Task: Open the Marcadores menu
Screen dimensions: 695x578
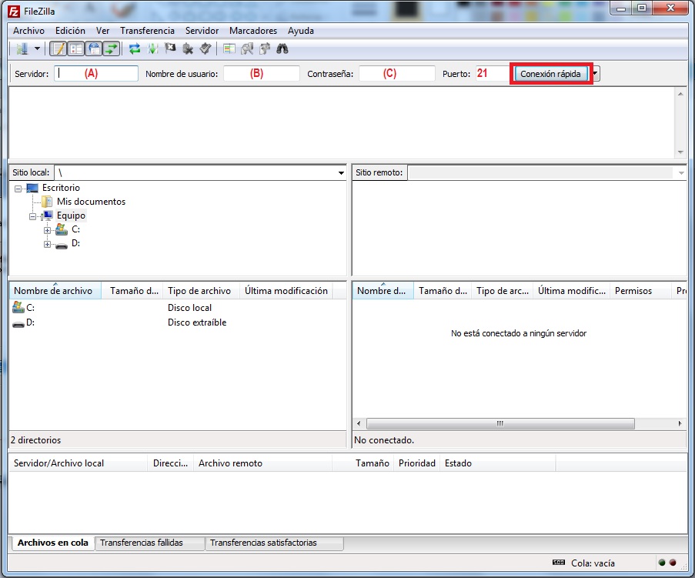Action: tap(253, 31)
